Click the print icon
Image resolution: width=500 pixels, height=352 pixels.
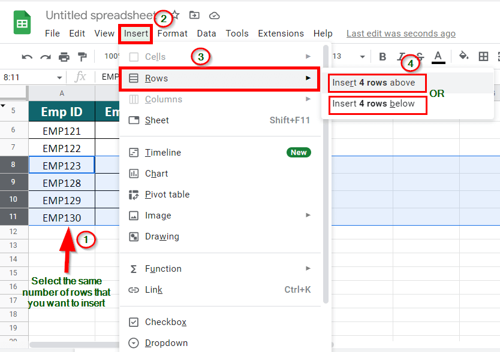click(64, 57)
